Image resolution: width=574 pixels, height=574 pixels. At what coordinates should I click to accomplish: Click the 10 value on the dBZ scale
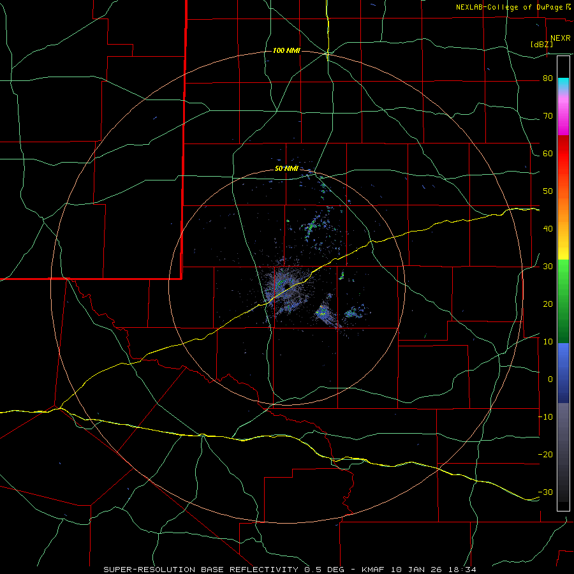click(x=548, y=342)
